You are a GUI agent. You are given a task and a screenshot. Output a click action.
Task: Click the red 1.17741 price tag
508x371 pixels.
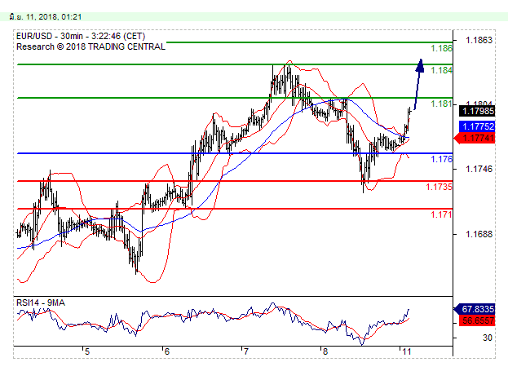tap(475, 139)
